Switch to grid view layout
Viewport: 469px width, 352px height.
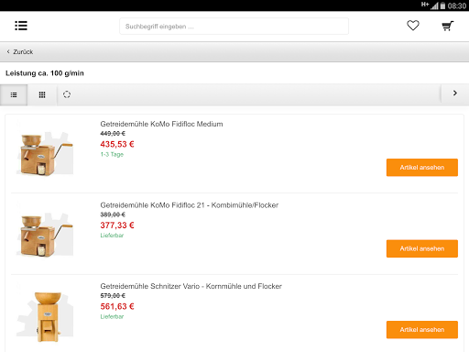pyautogui.click(x=42, y=95)
